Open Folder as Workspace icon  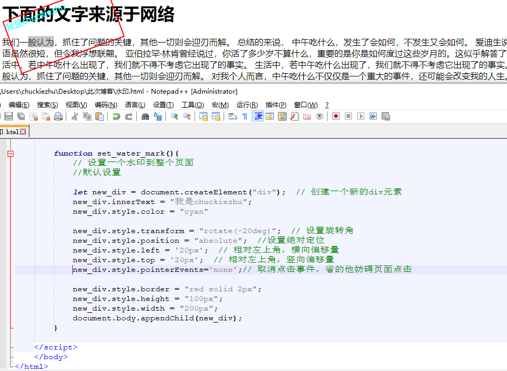[x=307, y=116]
